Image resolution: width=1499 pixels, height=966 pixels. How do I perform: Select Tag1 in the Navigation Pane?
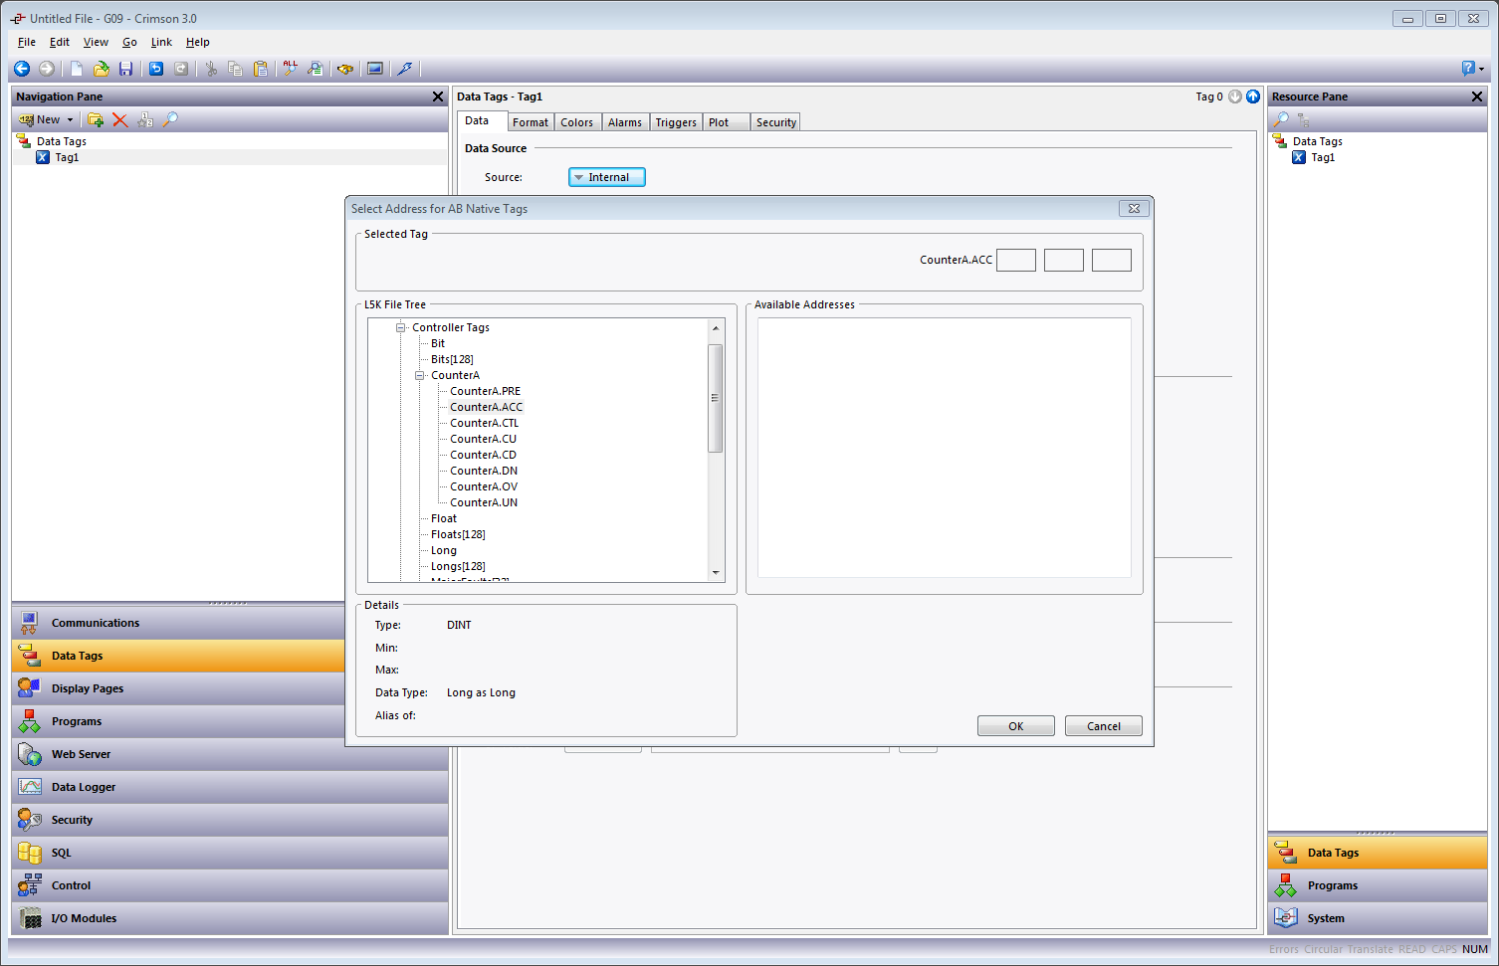click(67, 157)
